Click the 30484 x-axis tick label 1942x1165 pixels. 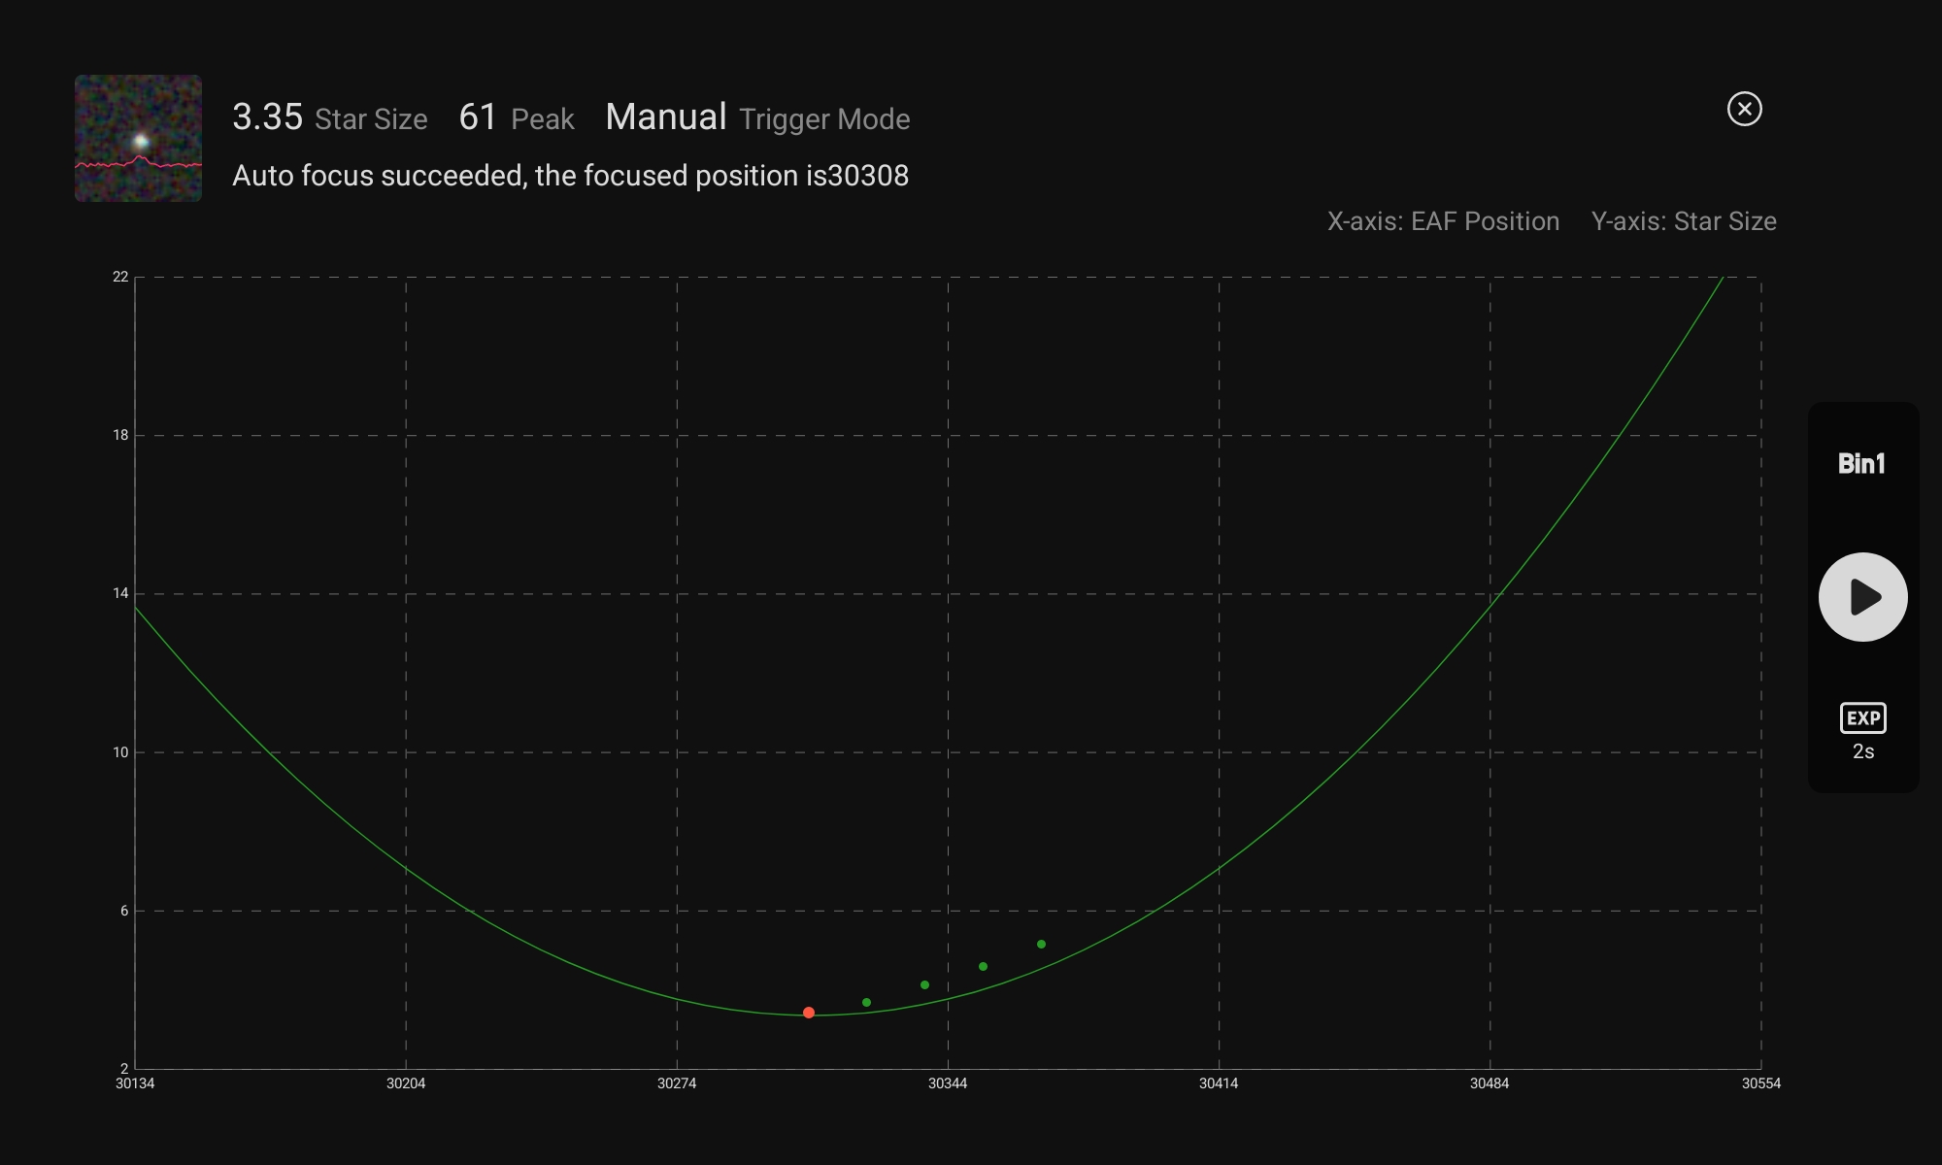tap(1490, 1083)
